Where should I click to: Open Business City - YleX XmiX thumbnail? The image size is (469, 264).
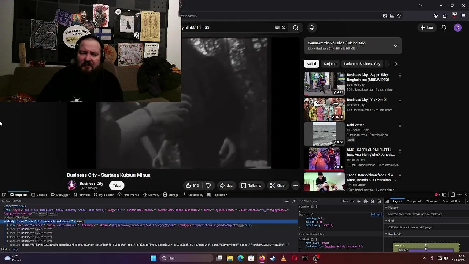pyautogui.click(x=324, y=109)
